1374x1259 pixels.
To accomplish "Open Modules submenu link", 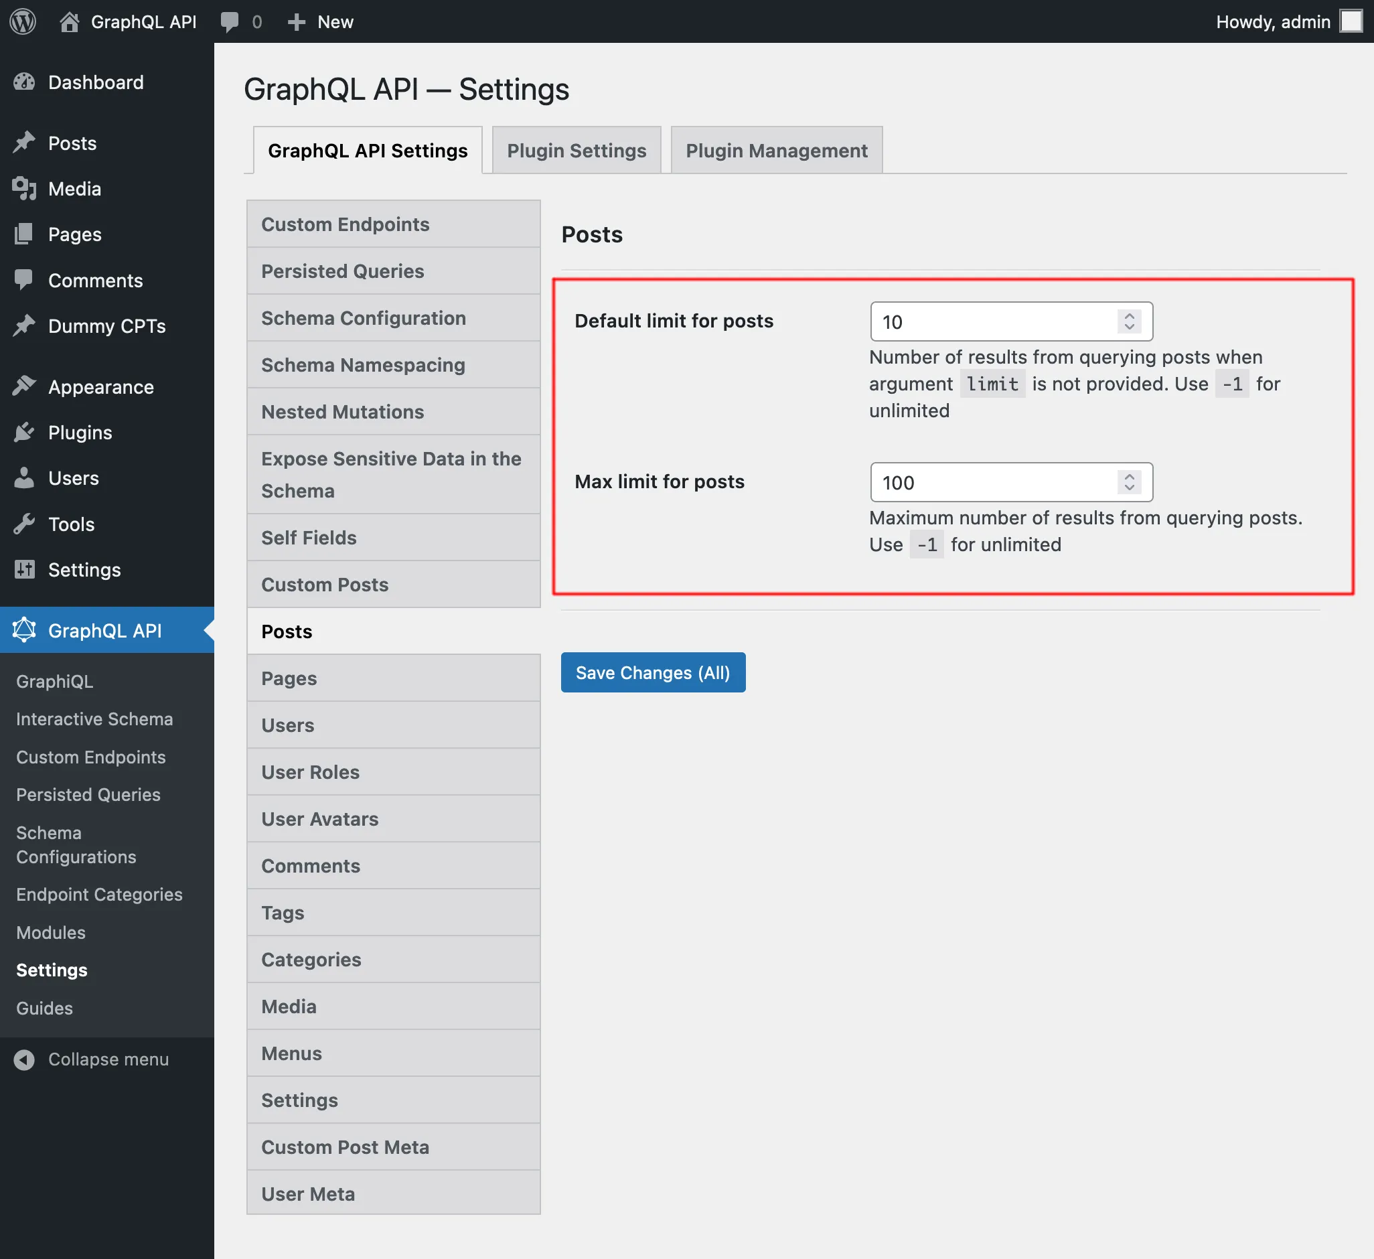I will [x=51, y=932].
